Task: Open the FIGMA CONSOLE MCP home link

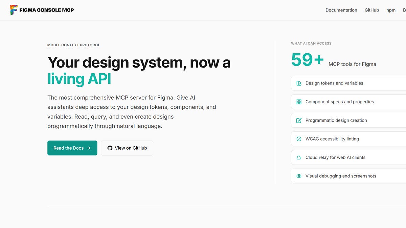Action: pyautogui.click(x=42, y=10)
